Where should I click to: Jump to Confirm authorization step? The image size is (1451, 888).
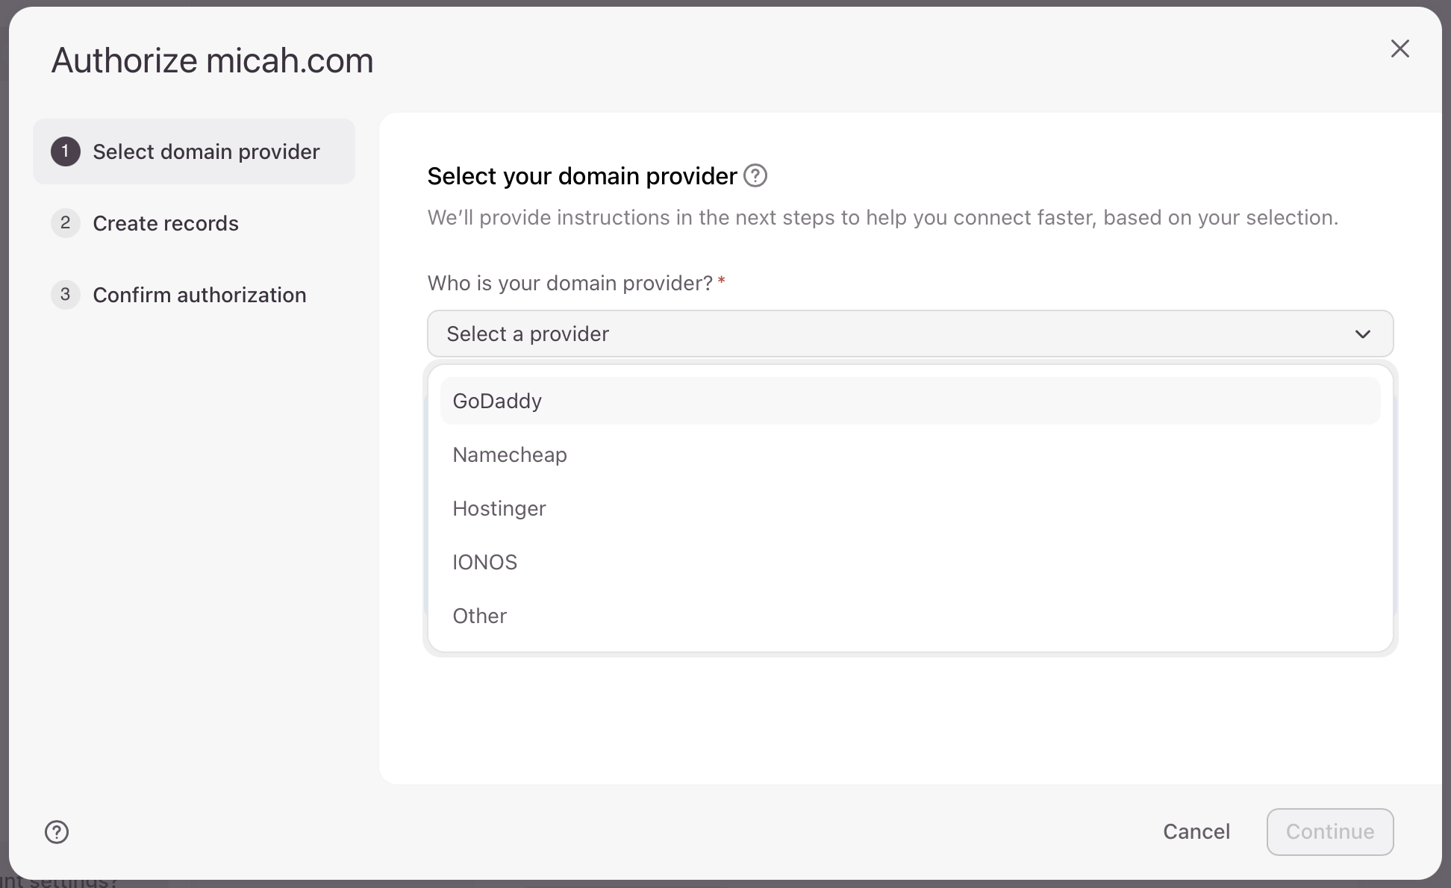[199, 295]
